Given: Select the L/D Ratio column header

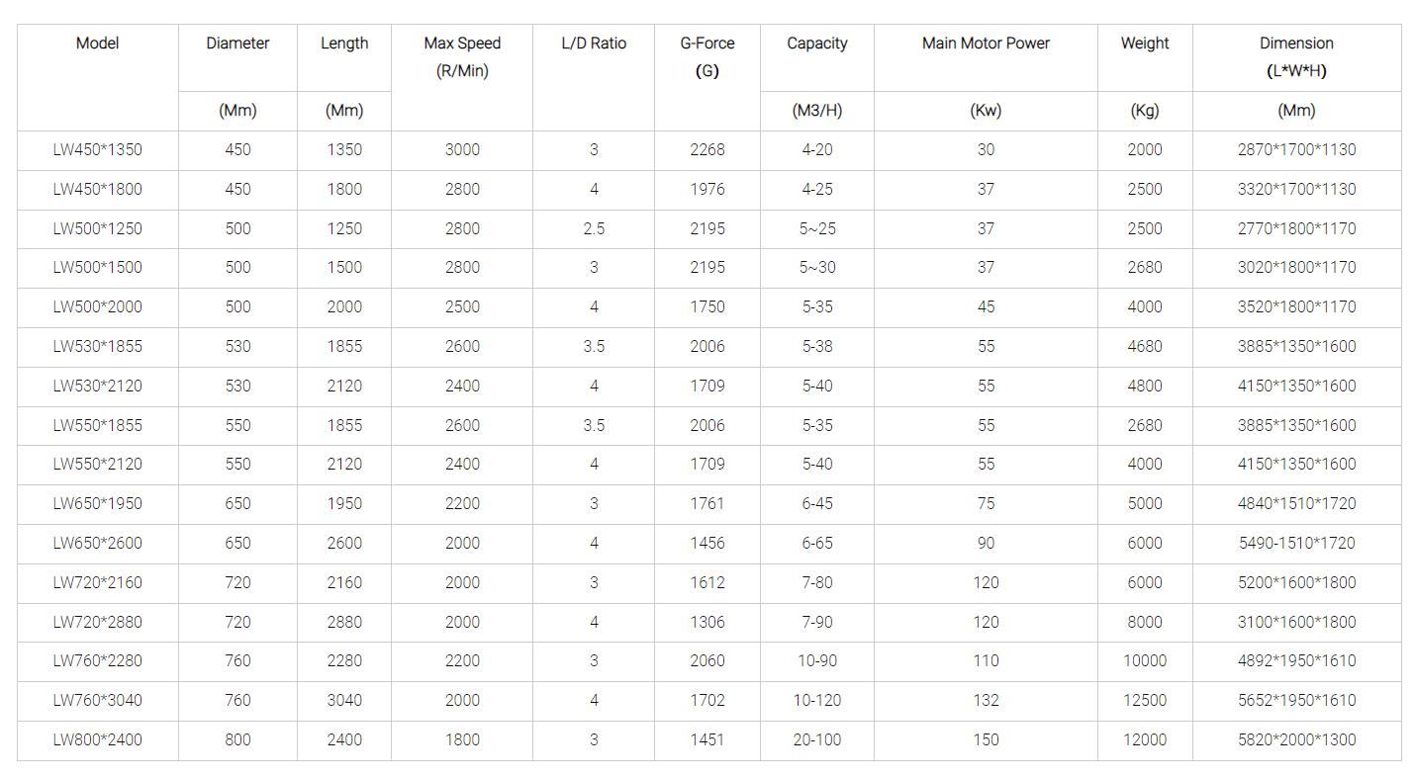Looking at the screenshot, I should pyautogui.click(x=593, y=43).
